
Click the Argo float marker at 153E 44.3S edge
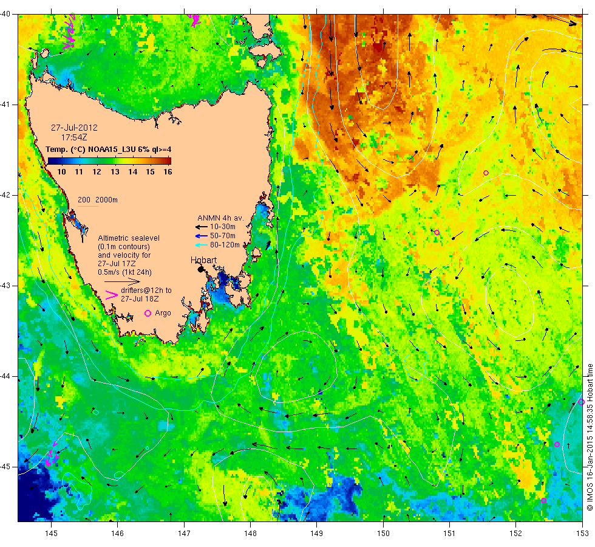(581, 402)
